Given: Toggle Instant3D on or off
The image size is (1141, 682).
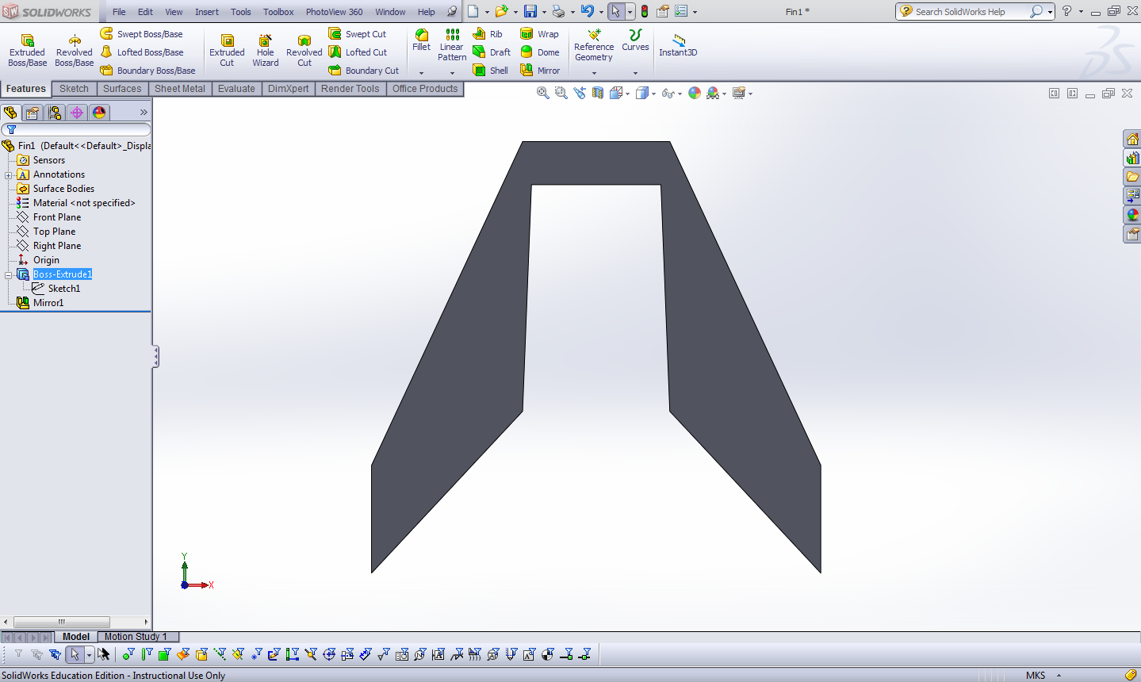Looking at the screenshot, I should pyautogui.click(x=678, y=45).
